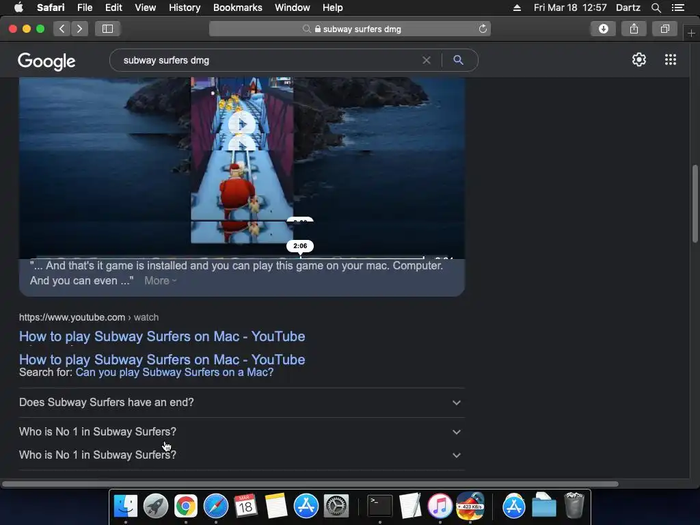Open iTunes music icon in the Dock
700x525 pixels.
[440, 506]
